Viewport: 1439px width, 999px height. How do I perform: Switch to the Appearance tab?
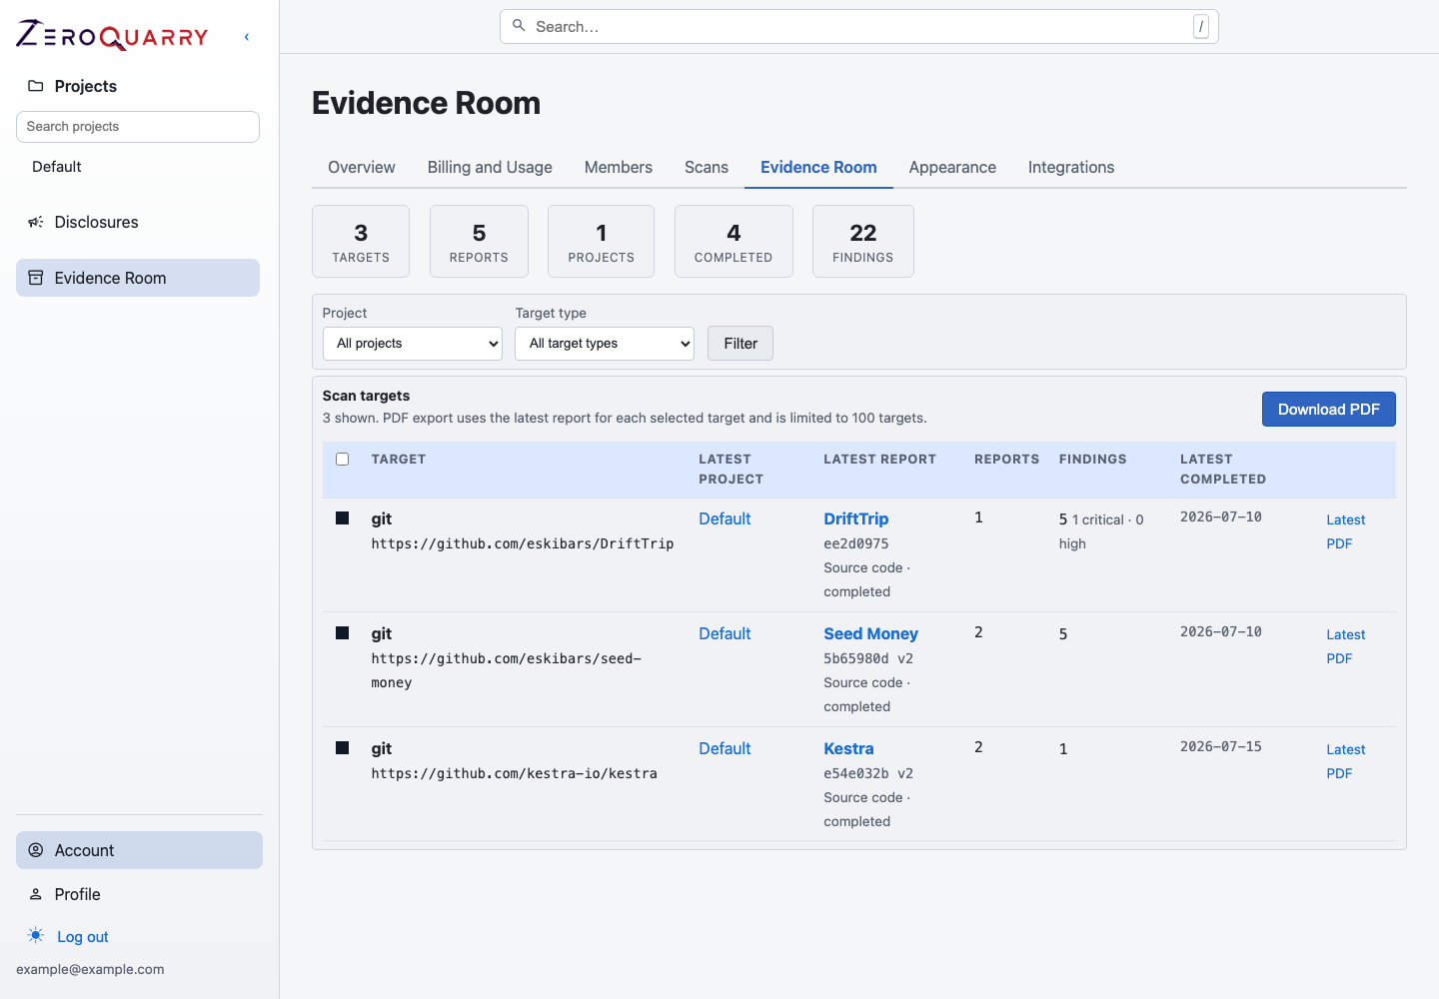tap(952, 167)
